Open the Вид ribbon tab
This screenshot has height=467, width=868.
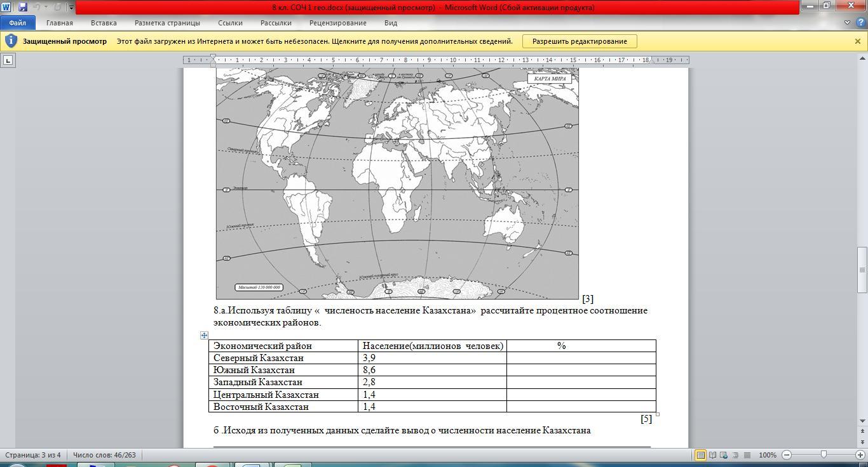[x=391, y=23]
